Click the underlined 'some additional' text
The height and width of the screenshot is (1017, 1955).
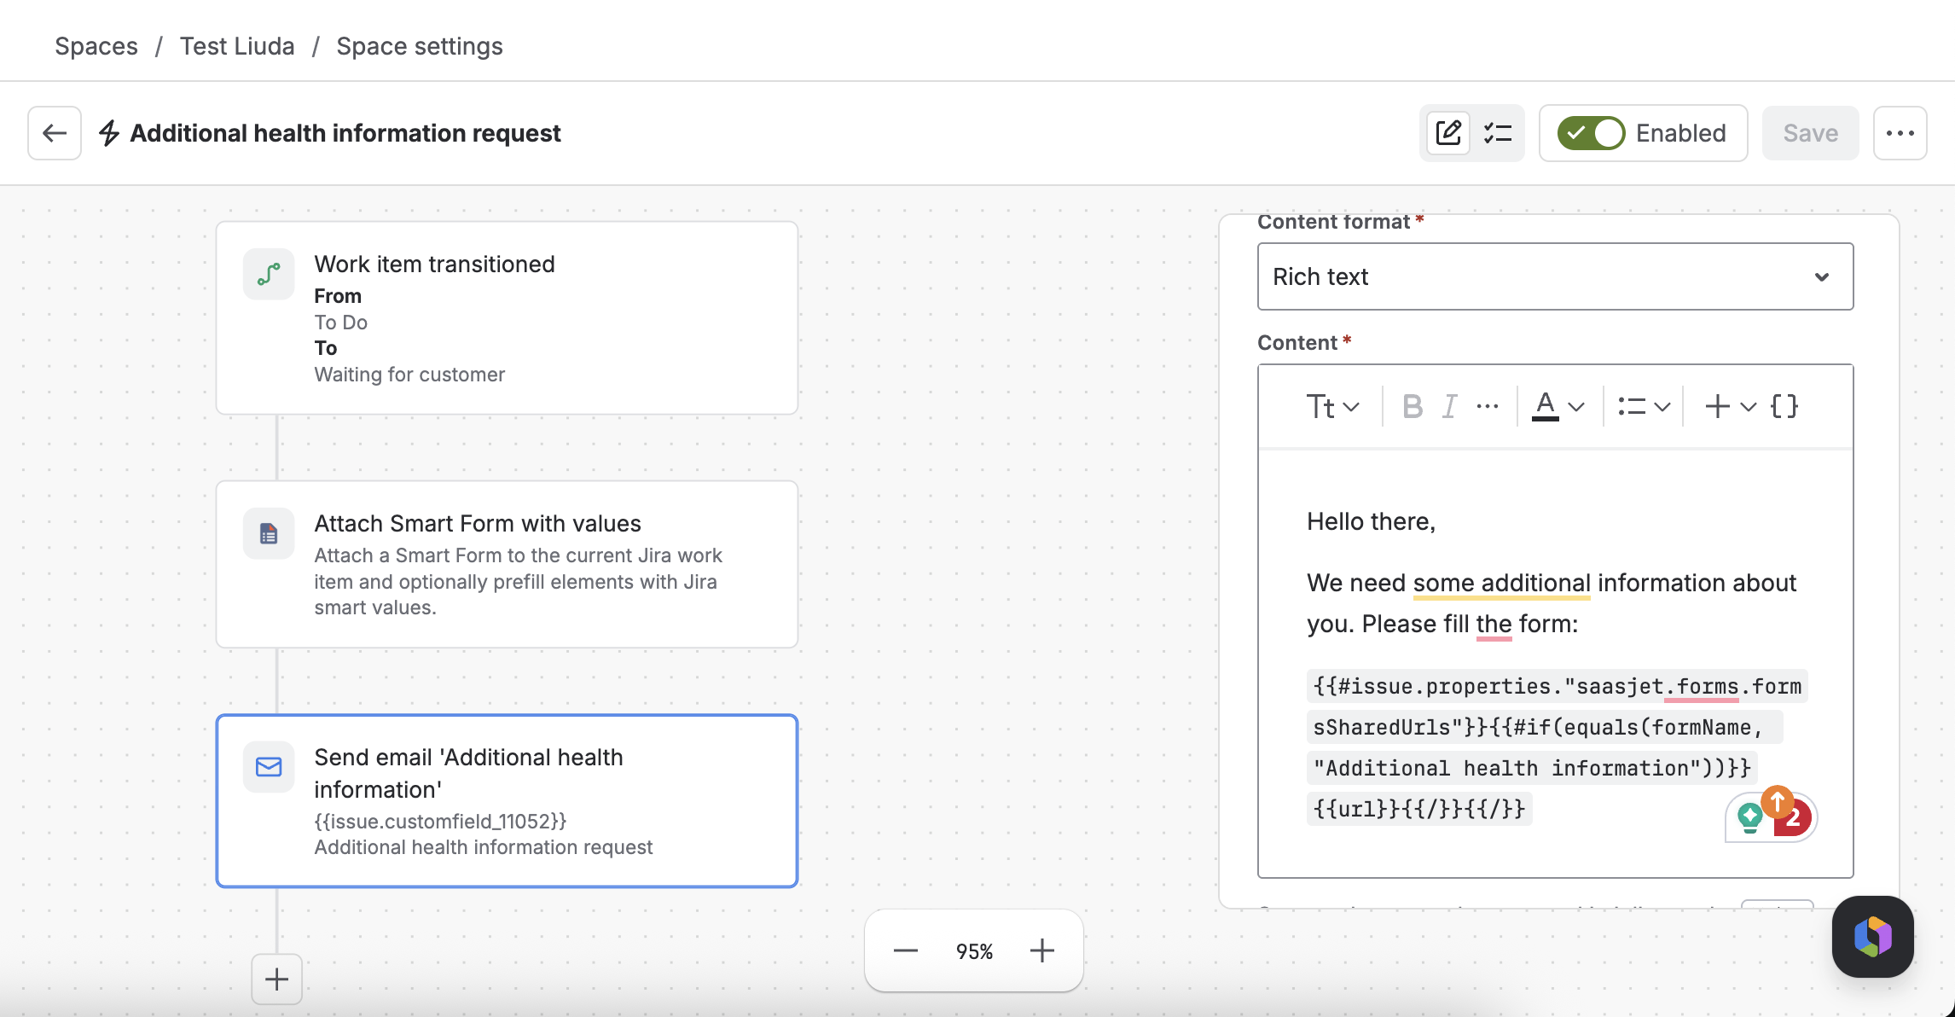pos(1501,583)
